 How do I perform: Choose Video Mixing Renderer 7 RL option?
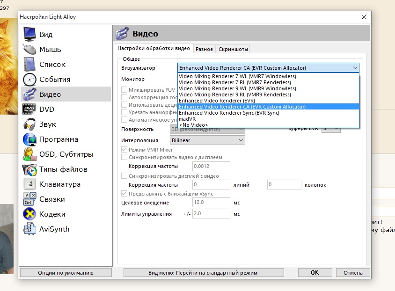tap(268, 82)
